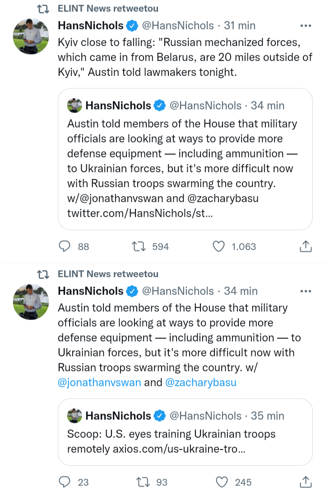Image resolution: width=325 pixels, height=498 pixels.
Task: Open more options for the first tweet
Action: [306, 26]
